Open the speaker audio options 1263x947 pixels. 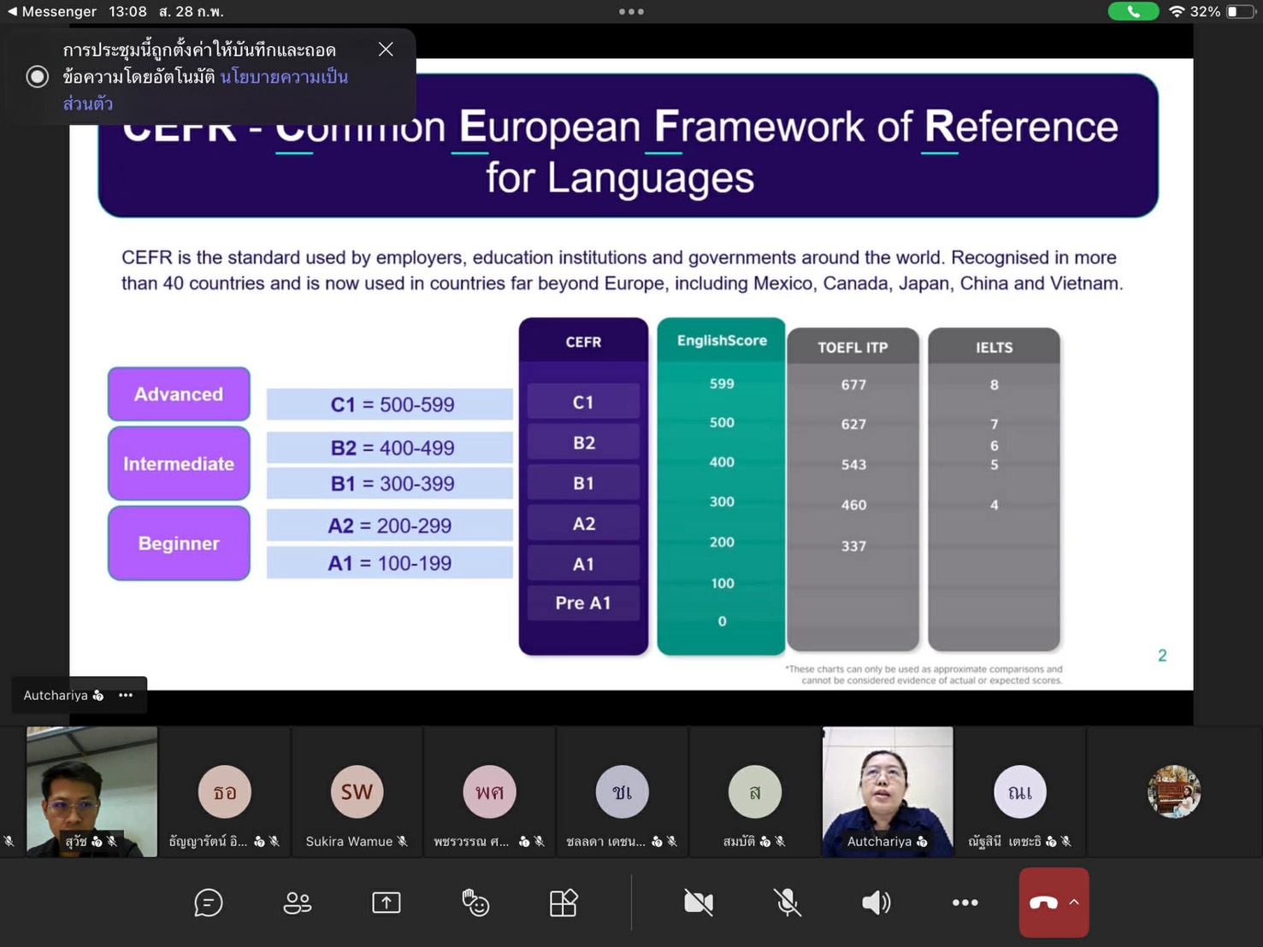[876, 903]
